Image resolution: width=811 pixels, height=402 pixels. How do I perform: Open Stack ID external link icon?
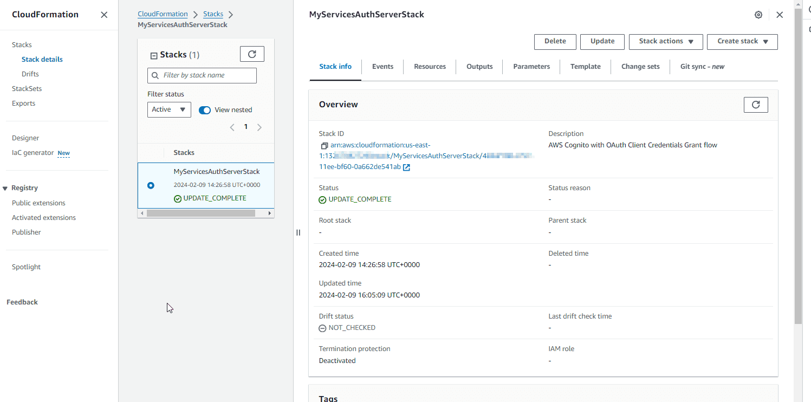[406, 167]
